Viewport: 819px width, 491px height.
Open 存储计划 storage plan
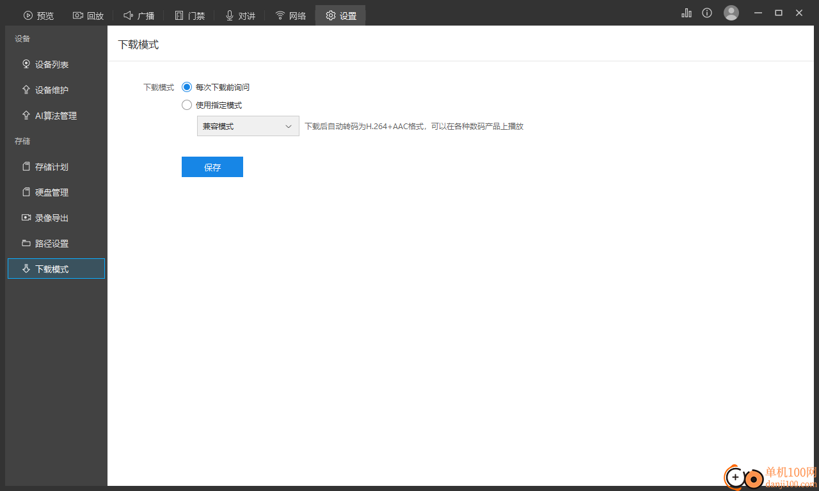[56, 166]
